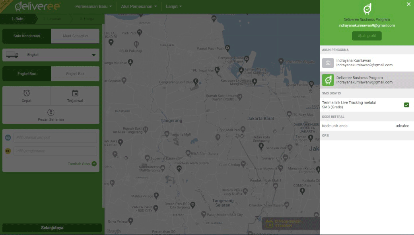Select the Engkel Bak option

[75, 74]
